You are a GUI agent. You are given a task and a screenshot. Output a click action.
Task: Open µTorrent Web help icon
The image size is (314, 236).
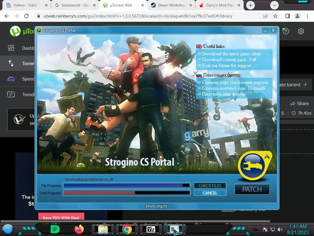[286, 31]
